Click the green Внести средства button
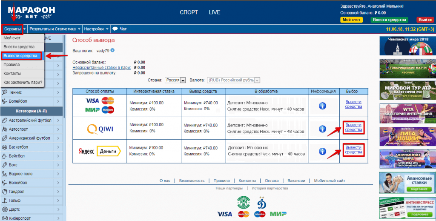The width and height of the screenshot is (436, 221). pos(389,20)
